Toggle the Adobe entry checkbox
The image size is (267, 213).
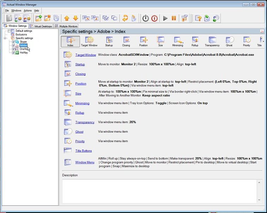click(x=13, y=45)
